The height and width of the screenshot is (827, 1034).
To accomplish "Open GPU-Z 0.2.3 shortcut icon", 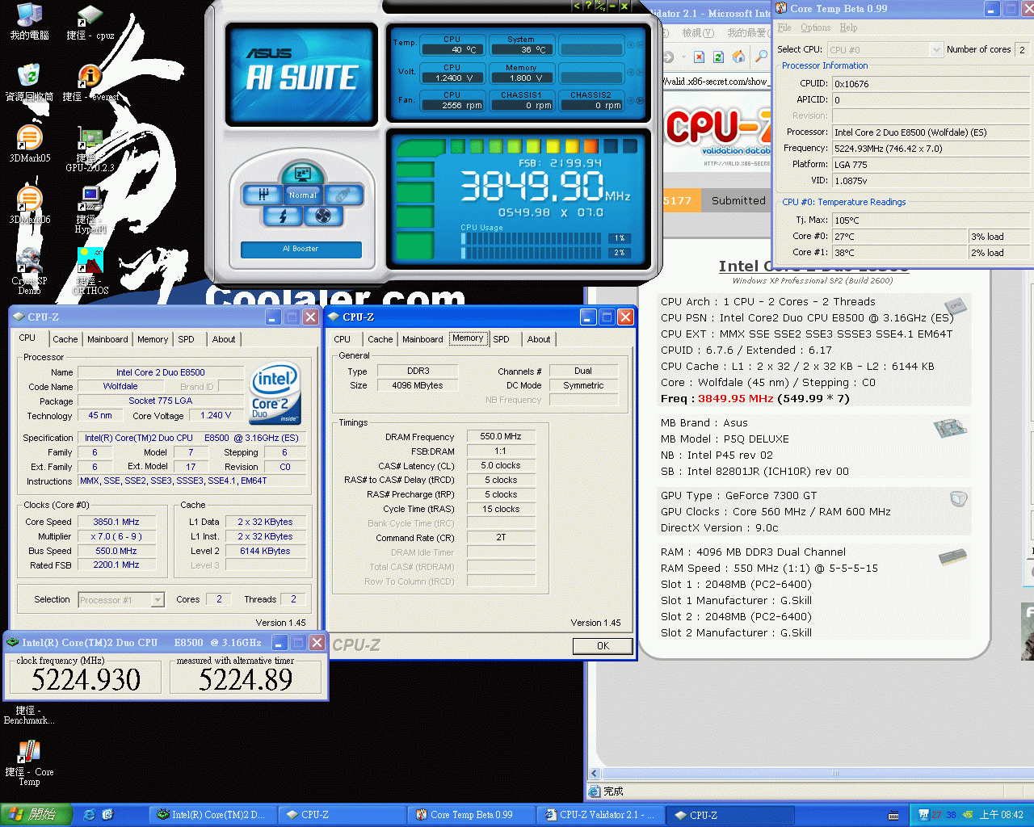I will point(90,149).
